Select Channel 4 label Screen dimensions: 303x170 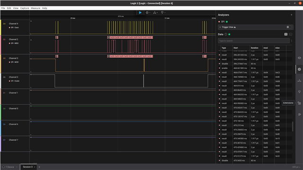coord(13,24)
